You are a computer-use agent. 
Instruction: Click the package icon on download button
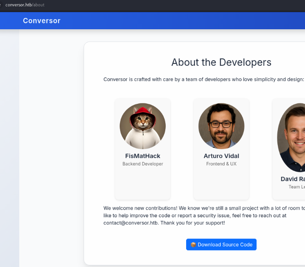click(193, 245)
